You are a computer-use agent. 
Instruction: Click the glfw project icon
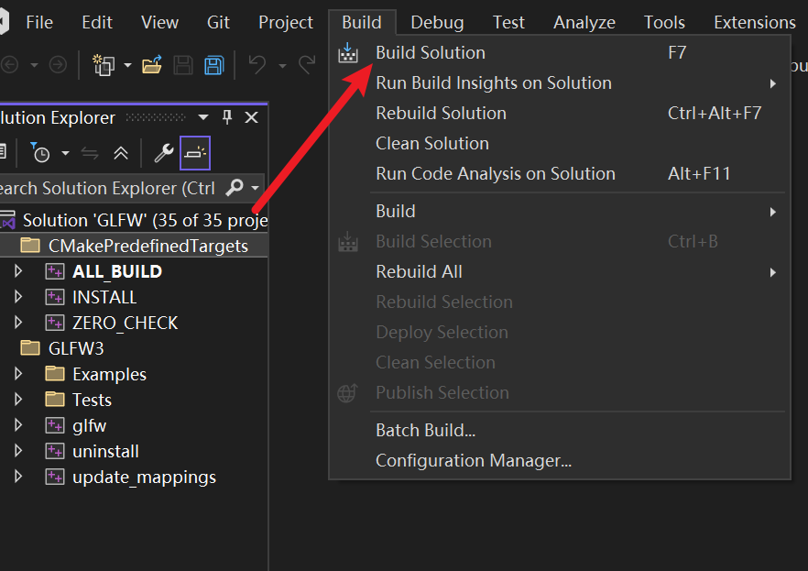55,425
